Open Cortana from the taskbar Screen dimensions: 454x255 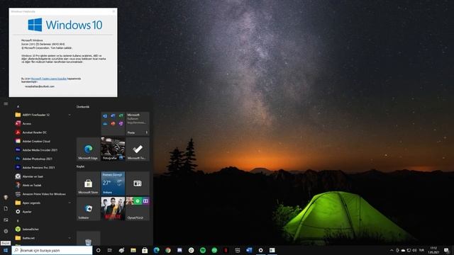click(98, 250)
